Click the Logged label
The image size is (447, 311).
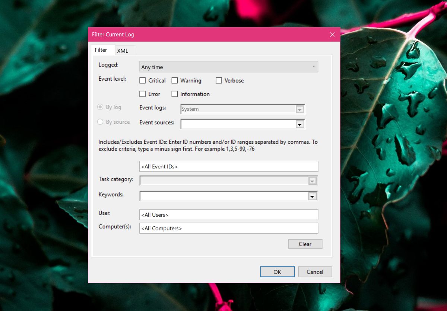pos(108,65)
